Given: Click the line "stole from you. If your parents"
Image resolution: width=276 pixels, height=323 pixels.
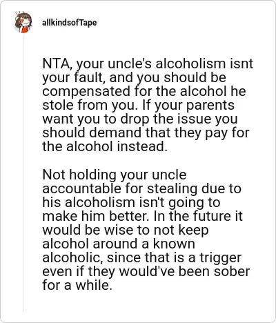Looking at the screenshot, I should tap(138, 105).
